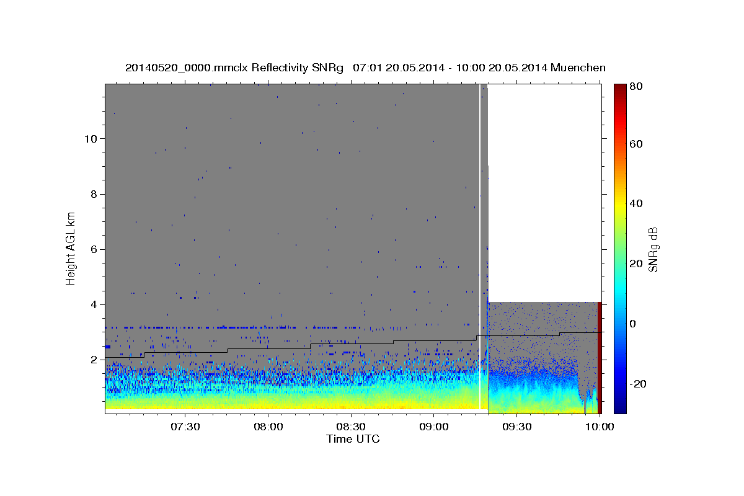
Task: Click the 08:00 time tick label
Action: click(268, 427)
